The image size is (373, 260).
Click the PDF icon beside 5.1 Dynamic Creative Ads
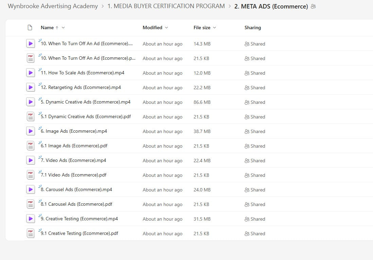31,116
